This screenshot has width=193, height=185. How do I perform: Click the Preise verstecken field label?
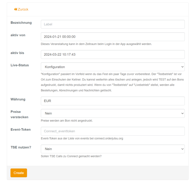[x=19, y=114]
